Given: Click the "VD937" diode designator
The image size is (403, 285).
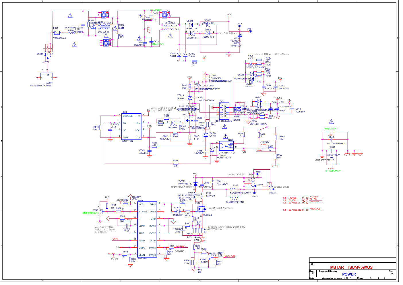Looking at the screenshot, I should coord(241,75).
